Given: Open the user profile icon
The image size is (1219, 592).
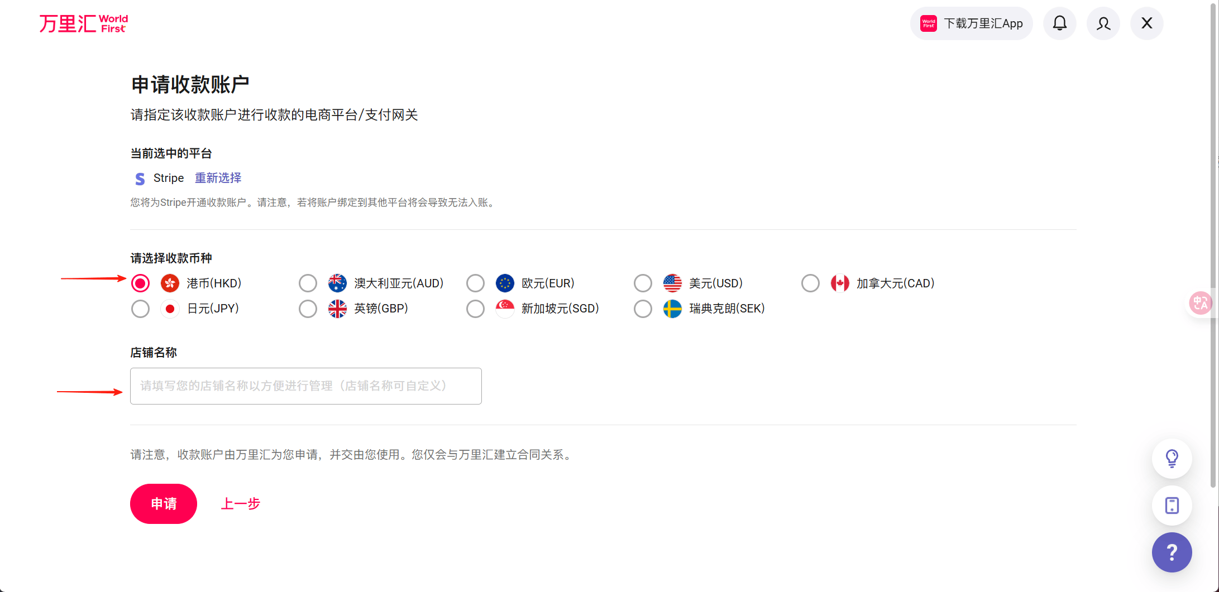Looking at the screenshot, I should click(x=1103, y=23).
